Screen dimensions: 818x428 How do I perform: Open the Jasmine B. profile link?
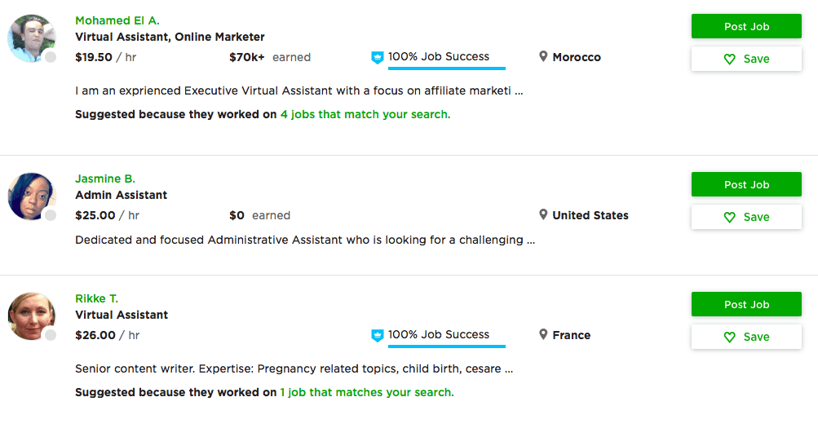pos(105,179)
